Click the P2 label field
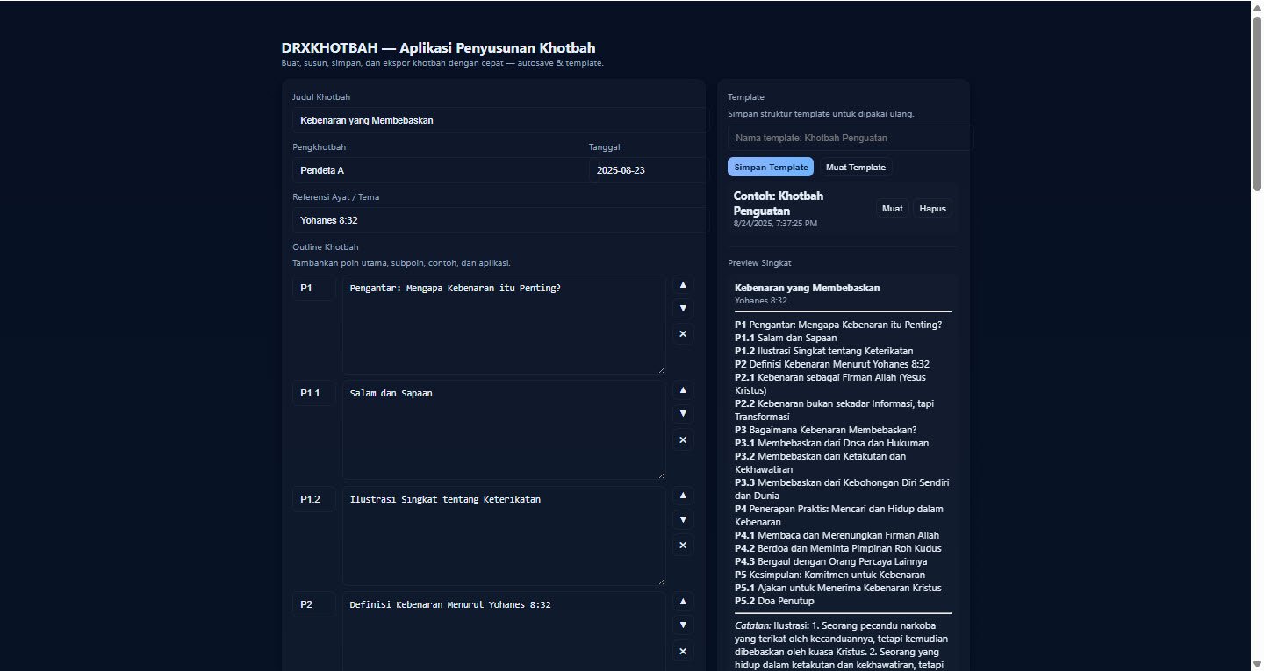1264x671 pixels. pyautogui.click(x=314, y=604)
